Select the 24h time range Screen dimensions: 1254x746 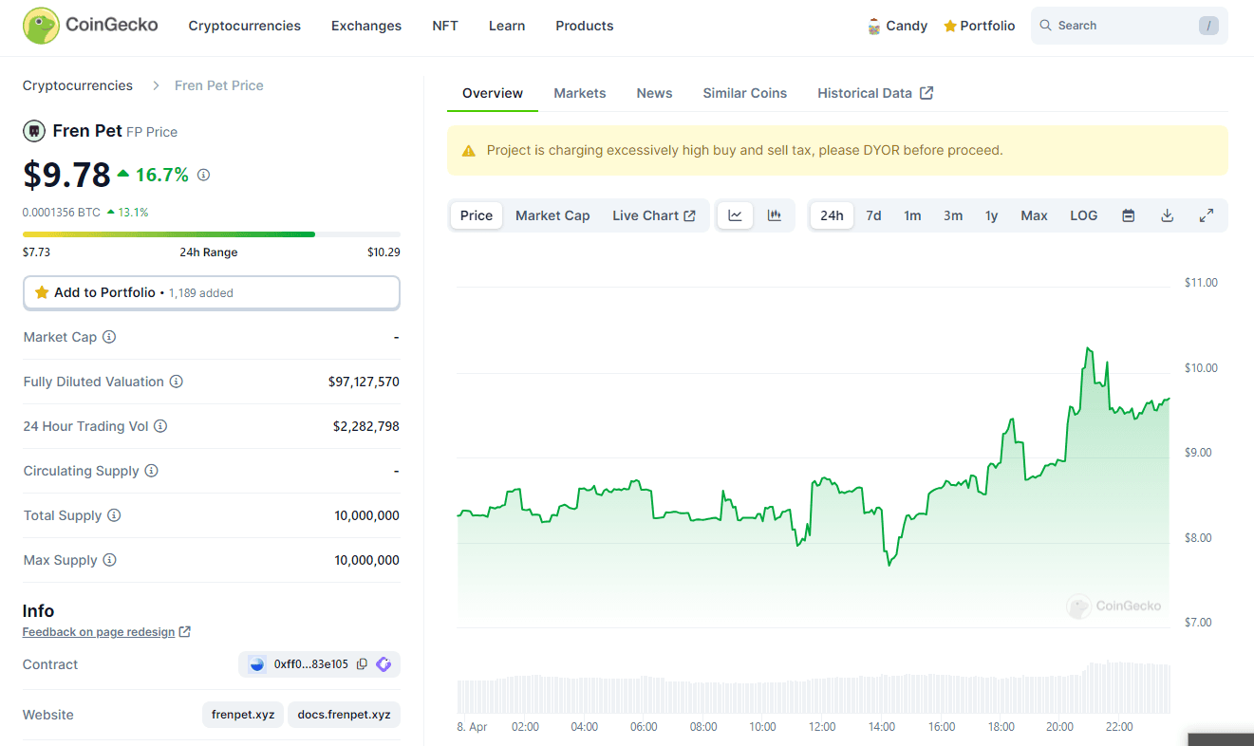pyautogui.click(x=832, y=215)
